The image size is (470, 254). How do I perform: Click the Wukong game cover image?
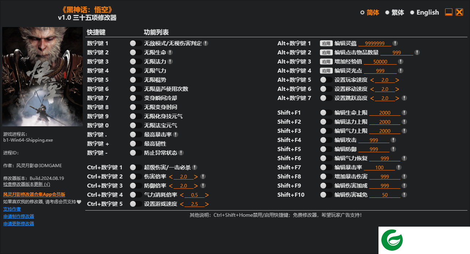pyautogui.click(x=42, y=77)
